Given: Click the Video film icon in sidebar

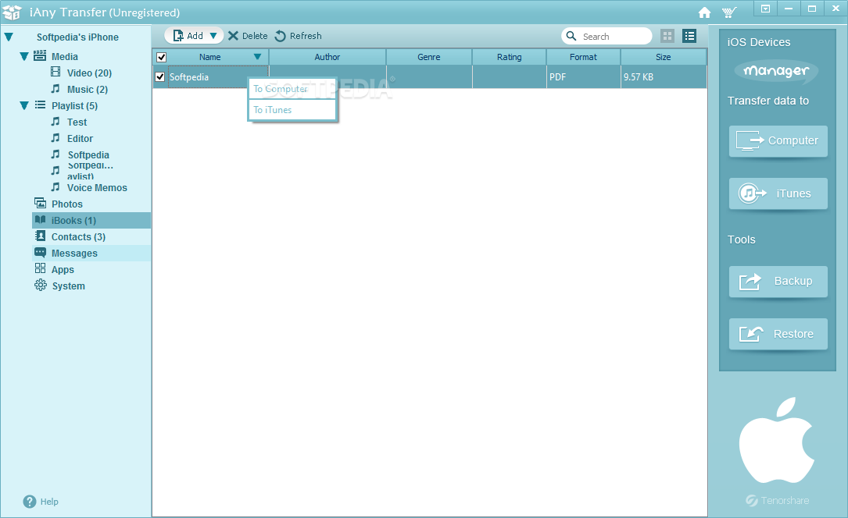Looking at the screenshot, I should click(x=55, y=72).
